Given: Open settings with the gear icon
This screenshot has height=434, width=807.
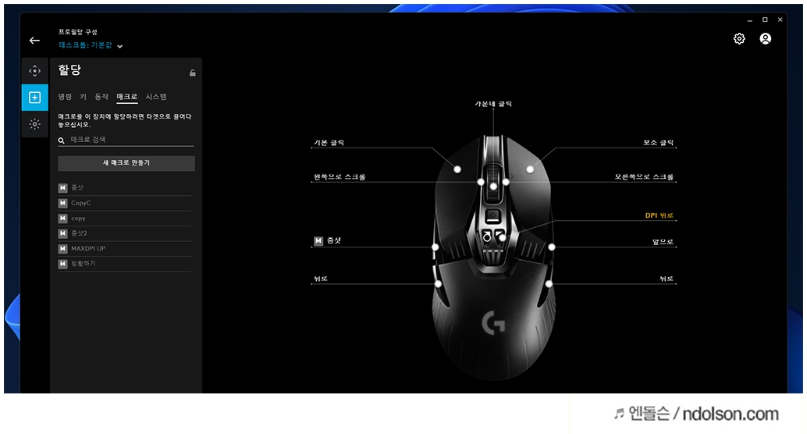Looking at the screenshot, I should point(739,38).
